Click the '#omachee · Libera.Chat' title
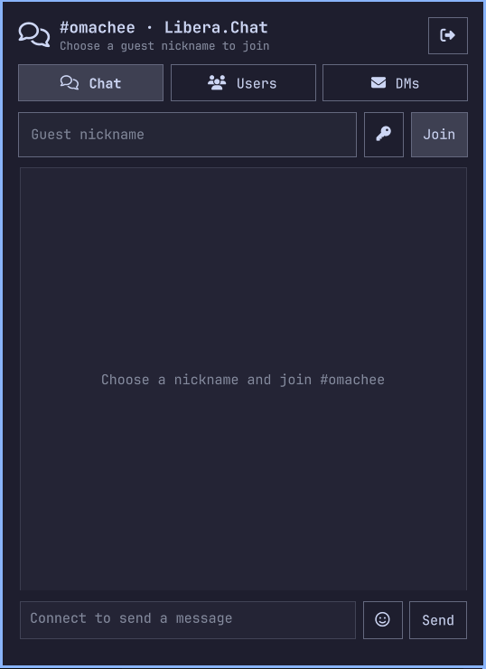486x669 pixels. 164,28
